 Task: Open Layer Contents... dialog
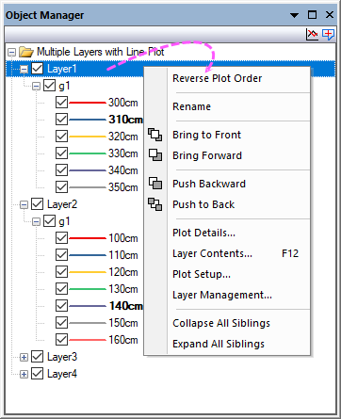tap(227, 253)
